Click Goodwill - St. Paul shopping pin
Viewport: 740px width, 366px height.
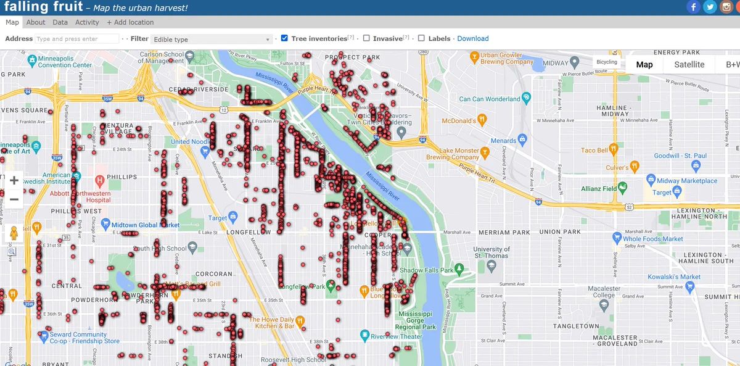(x=696, y=165)
